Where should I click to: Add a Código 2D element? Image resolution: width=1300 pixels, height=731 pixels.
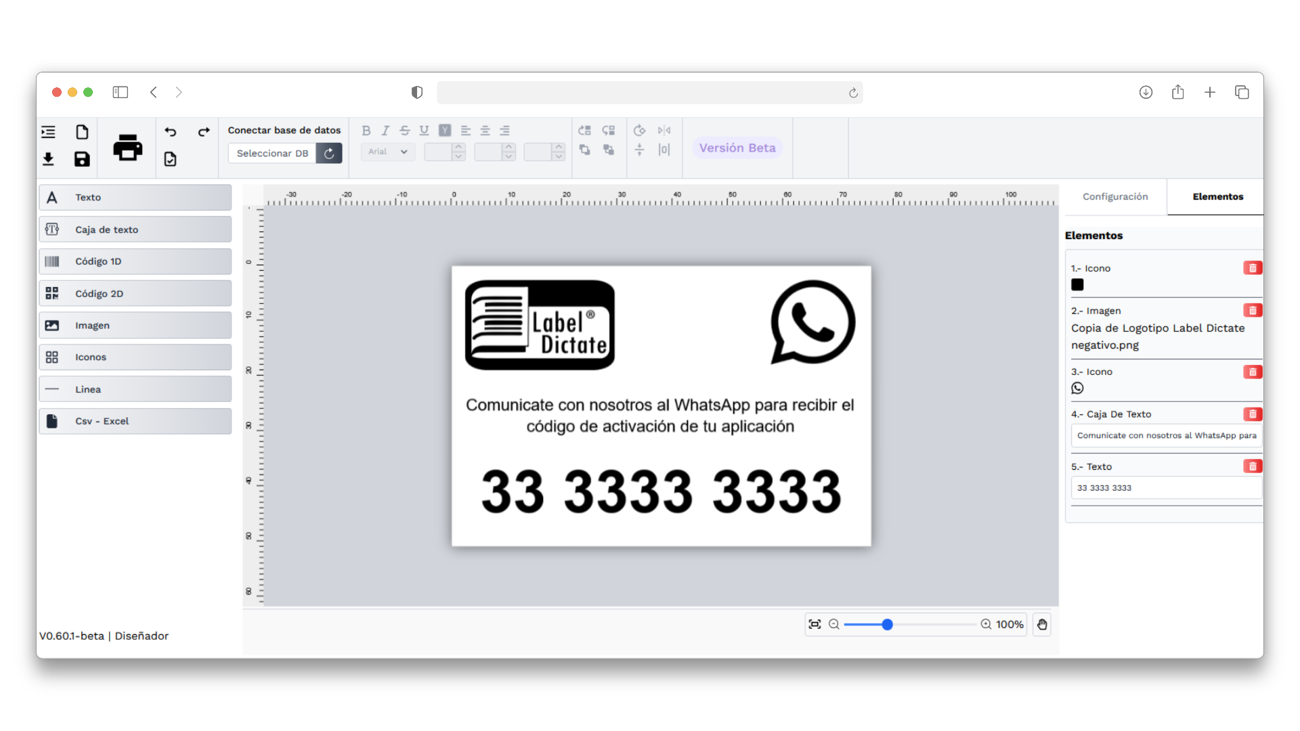tap(135, 294)
